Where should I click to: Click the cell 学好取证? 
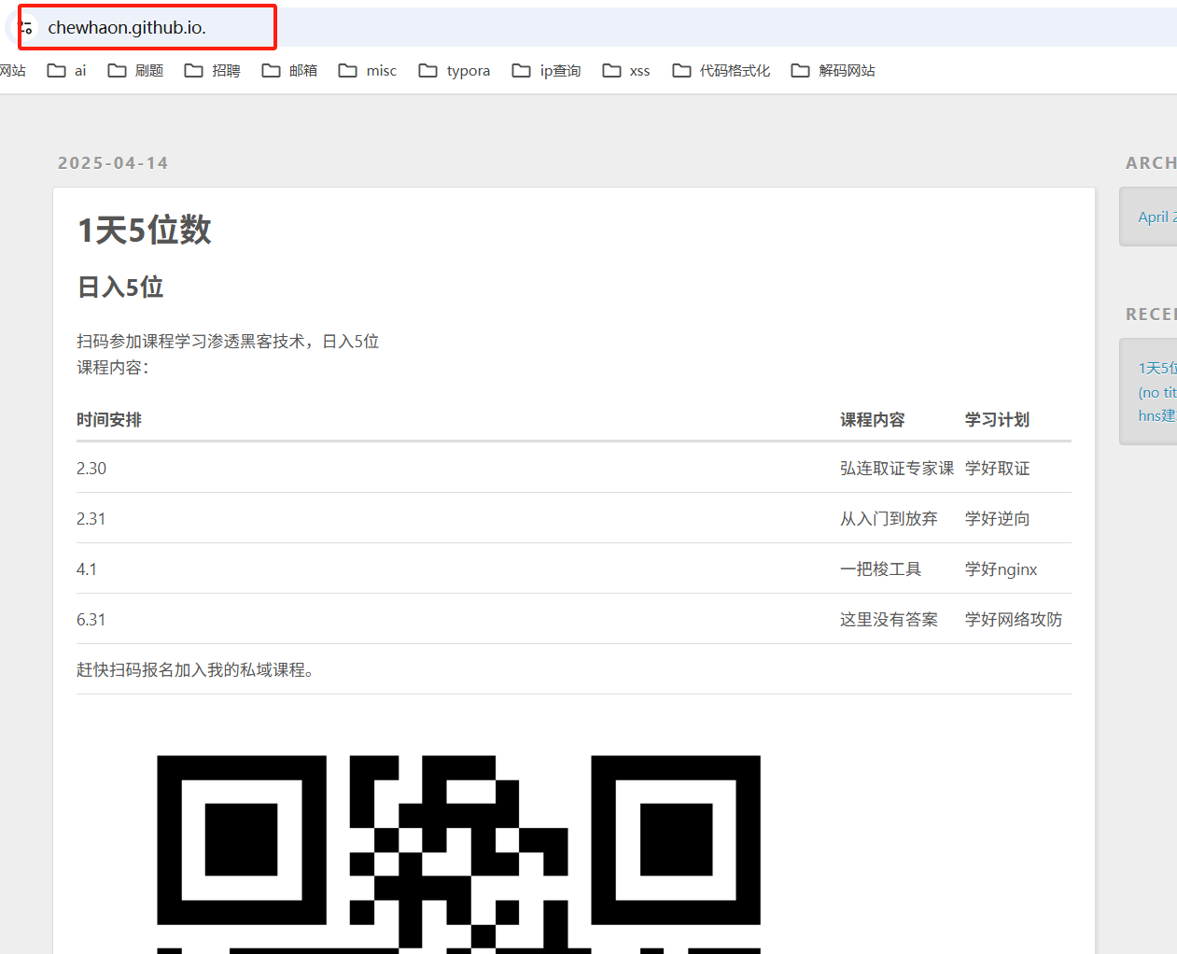click(x=998, y=469)
